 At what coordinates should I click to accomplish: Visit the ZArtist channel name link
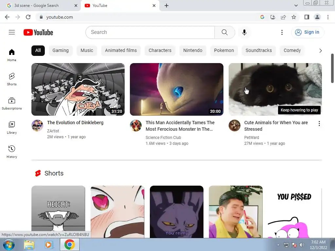pyautogui.click(x=53, y=131)
